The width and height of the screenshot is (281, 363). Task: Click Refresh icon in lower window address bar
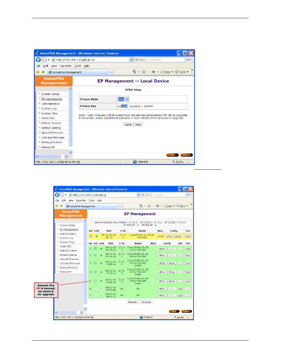pyautogui.click(x=143, y=195)
